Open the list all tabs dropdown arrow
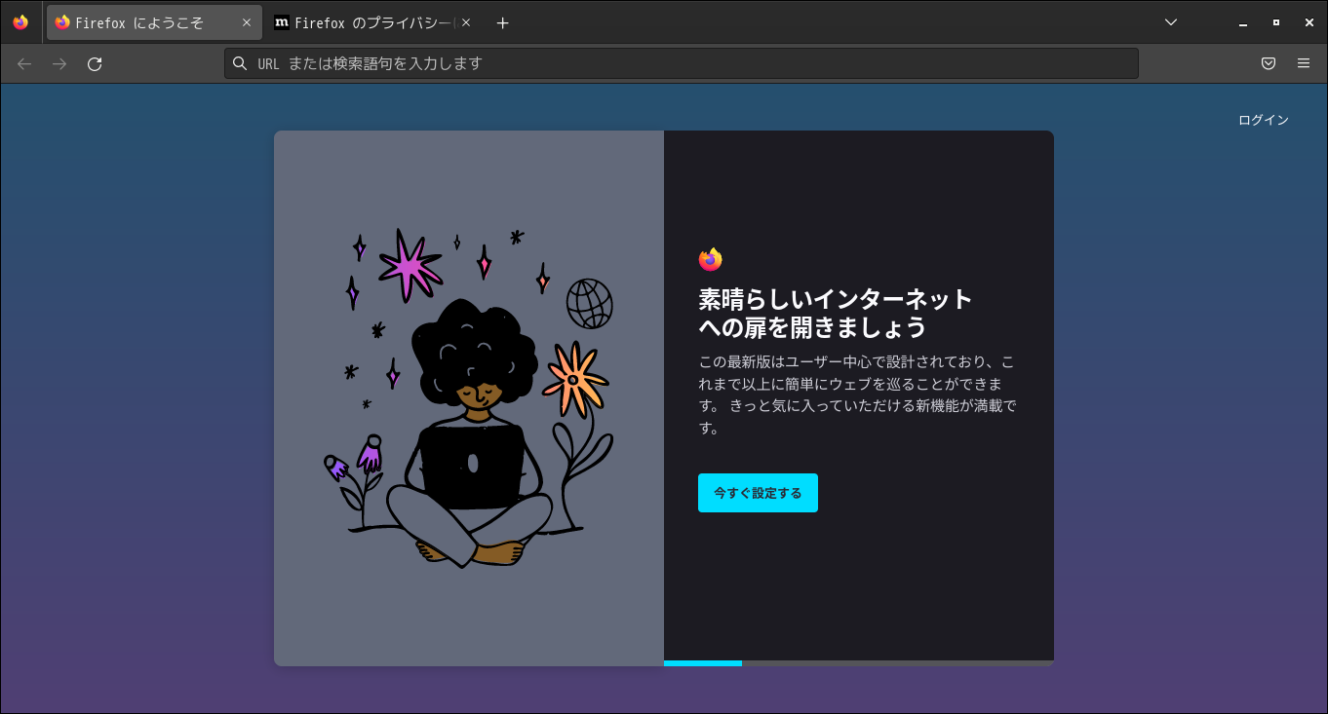1328x714 pixels. (x=1171, y=22)
